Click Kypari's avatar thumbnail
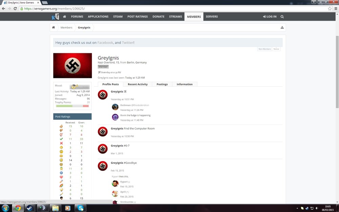339x212 pixels. [115, 184]
